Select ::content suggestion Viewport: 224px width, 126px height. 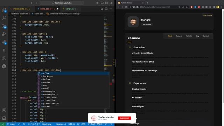pyautogui.click(x=73, y=83)
